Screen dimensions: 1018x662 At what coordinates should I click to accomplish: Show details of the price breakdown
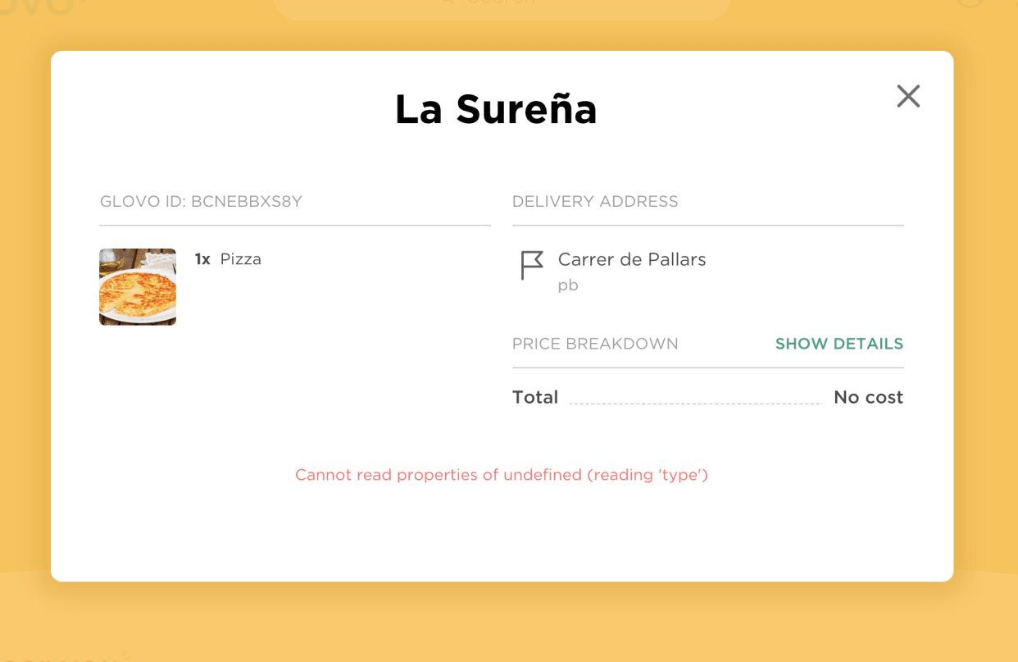pos(839,344)
